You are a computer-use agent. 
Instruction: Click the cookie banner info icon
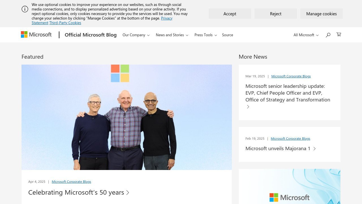pos(25,9)
